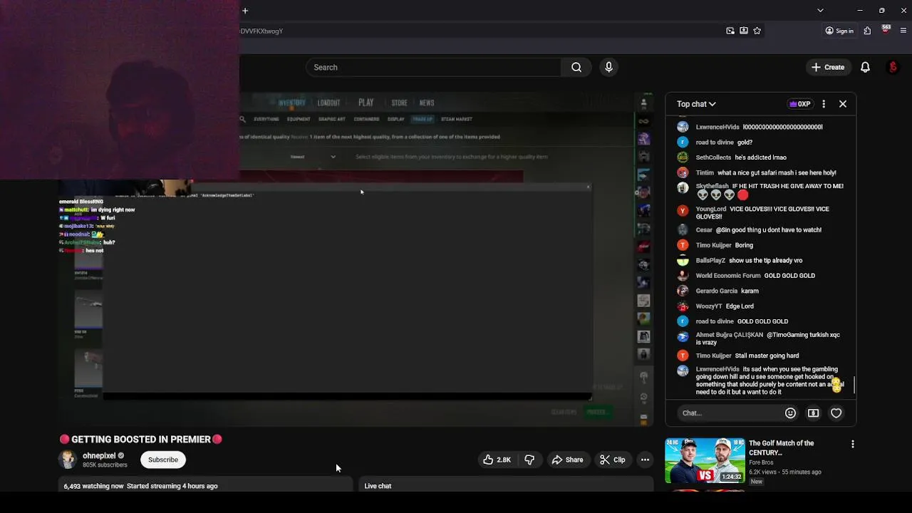Viewport: 912px width, 513px height.
Task: Open the Newest sort dropdown in video
Action: pos(313,157)
